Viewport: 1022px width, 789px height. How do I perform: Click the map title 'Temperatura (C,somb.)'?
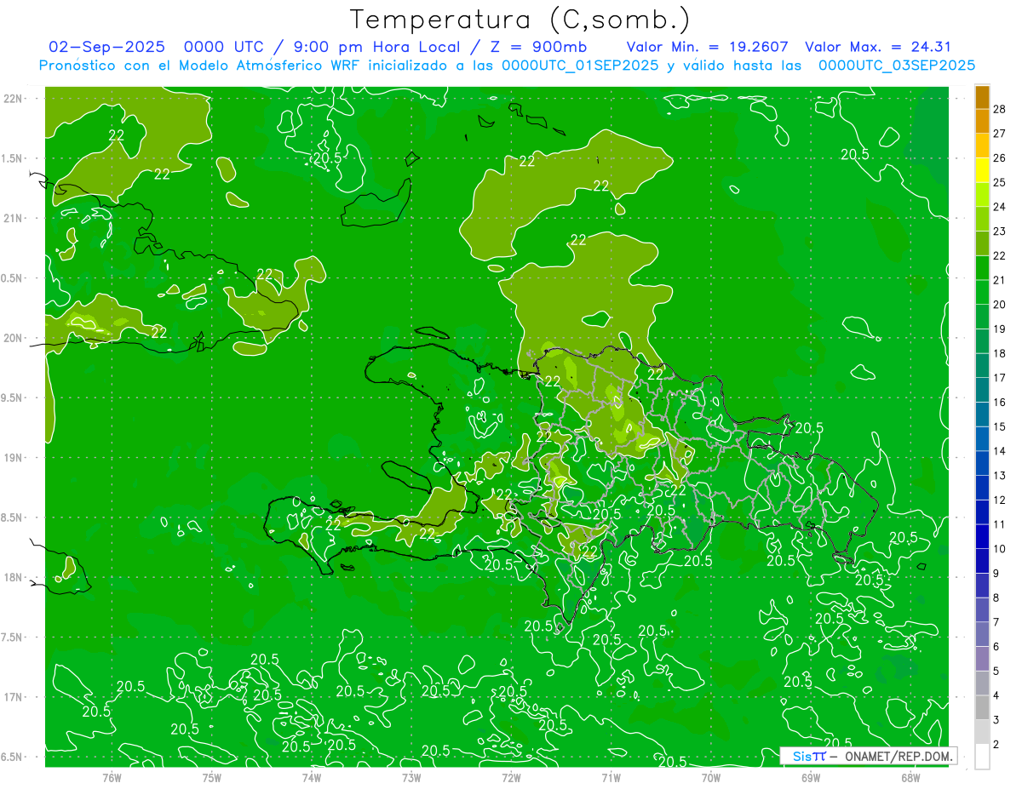click(x=520, y=20)
